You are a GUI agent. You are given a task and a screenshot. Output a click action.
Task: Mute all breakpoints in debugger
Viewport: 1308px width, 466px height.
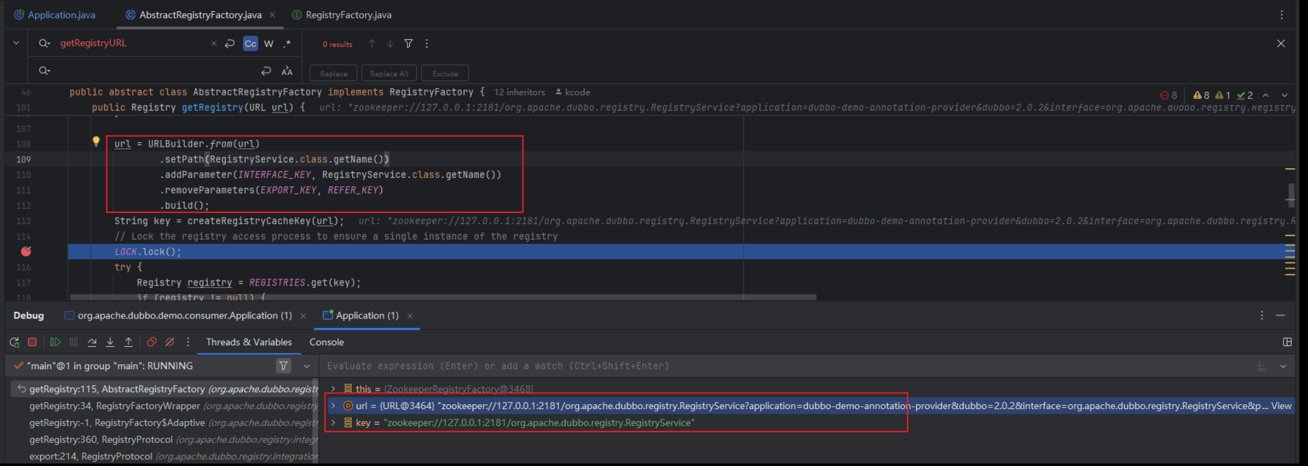[170, 342]
